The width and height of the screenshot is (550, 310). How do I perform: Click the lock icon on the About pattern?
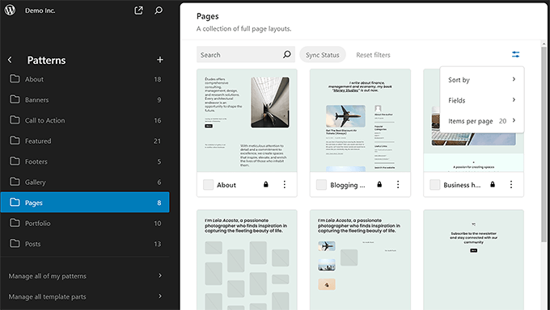pyautogui.click(x=266, y=184)
